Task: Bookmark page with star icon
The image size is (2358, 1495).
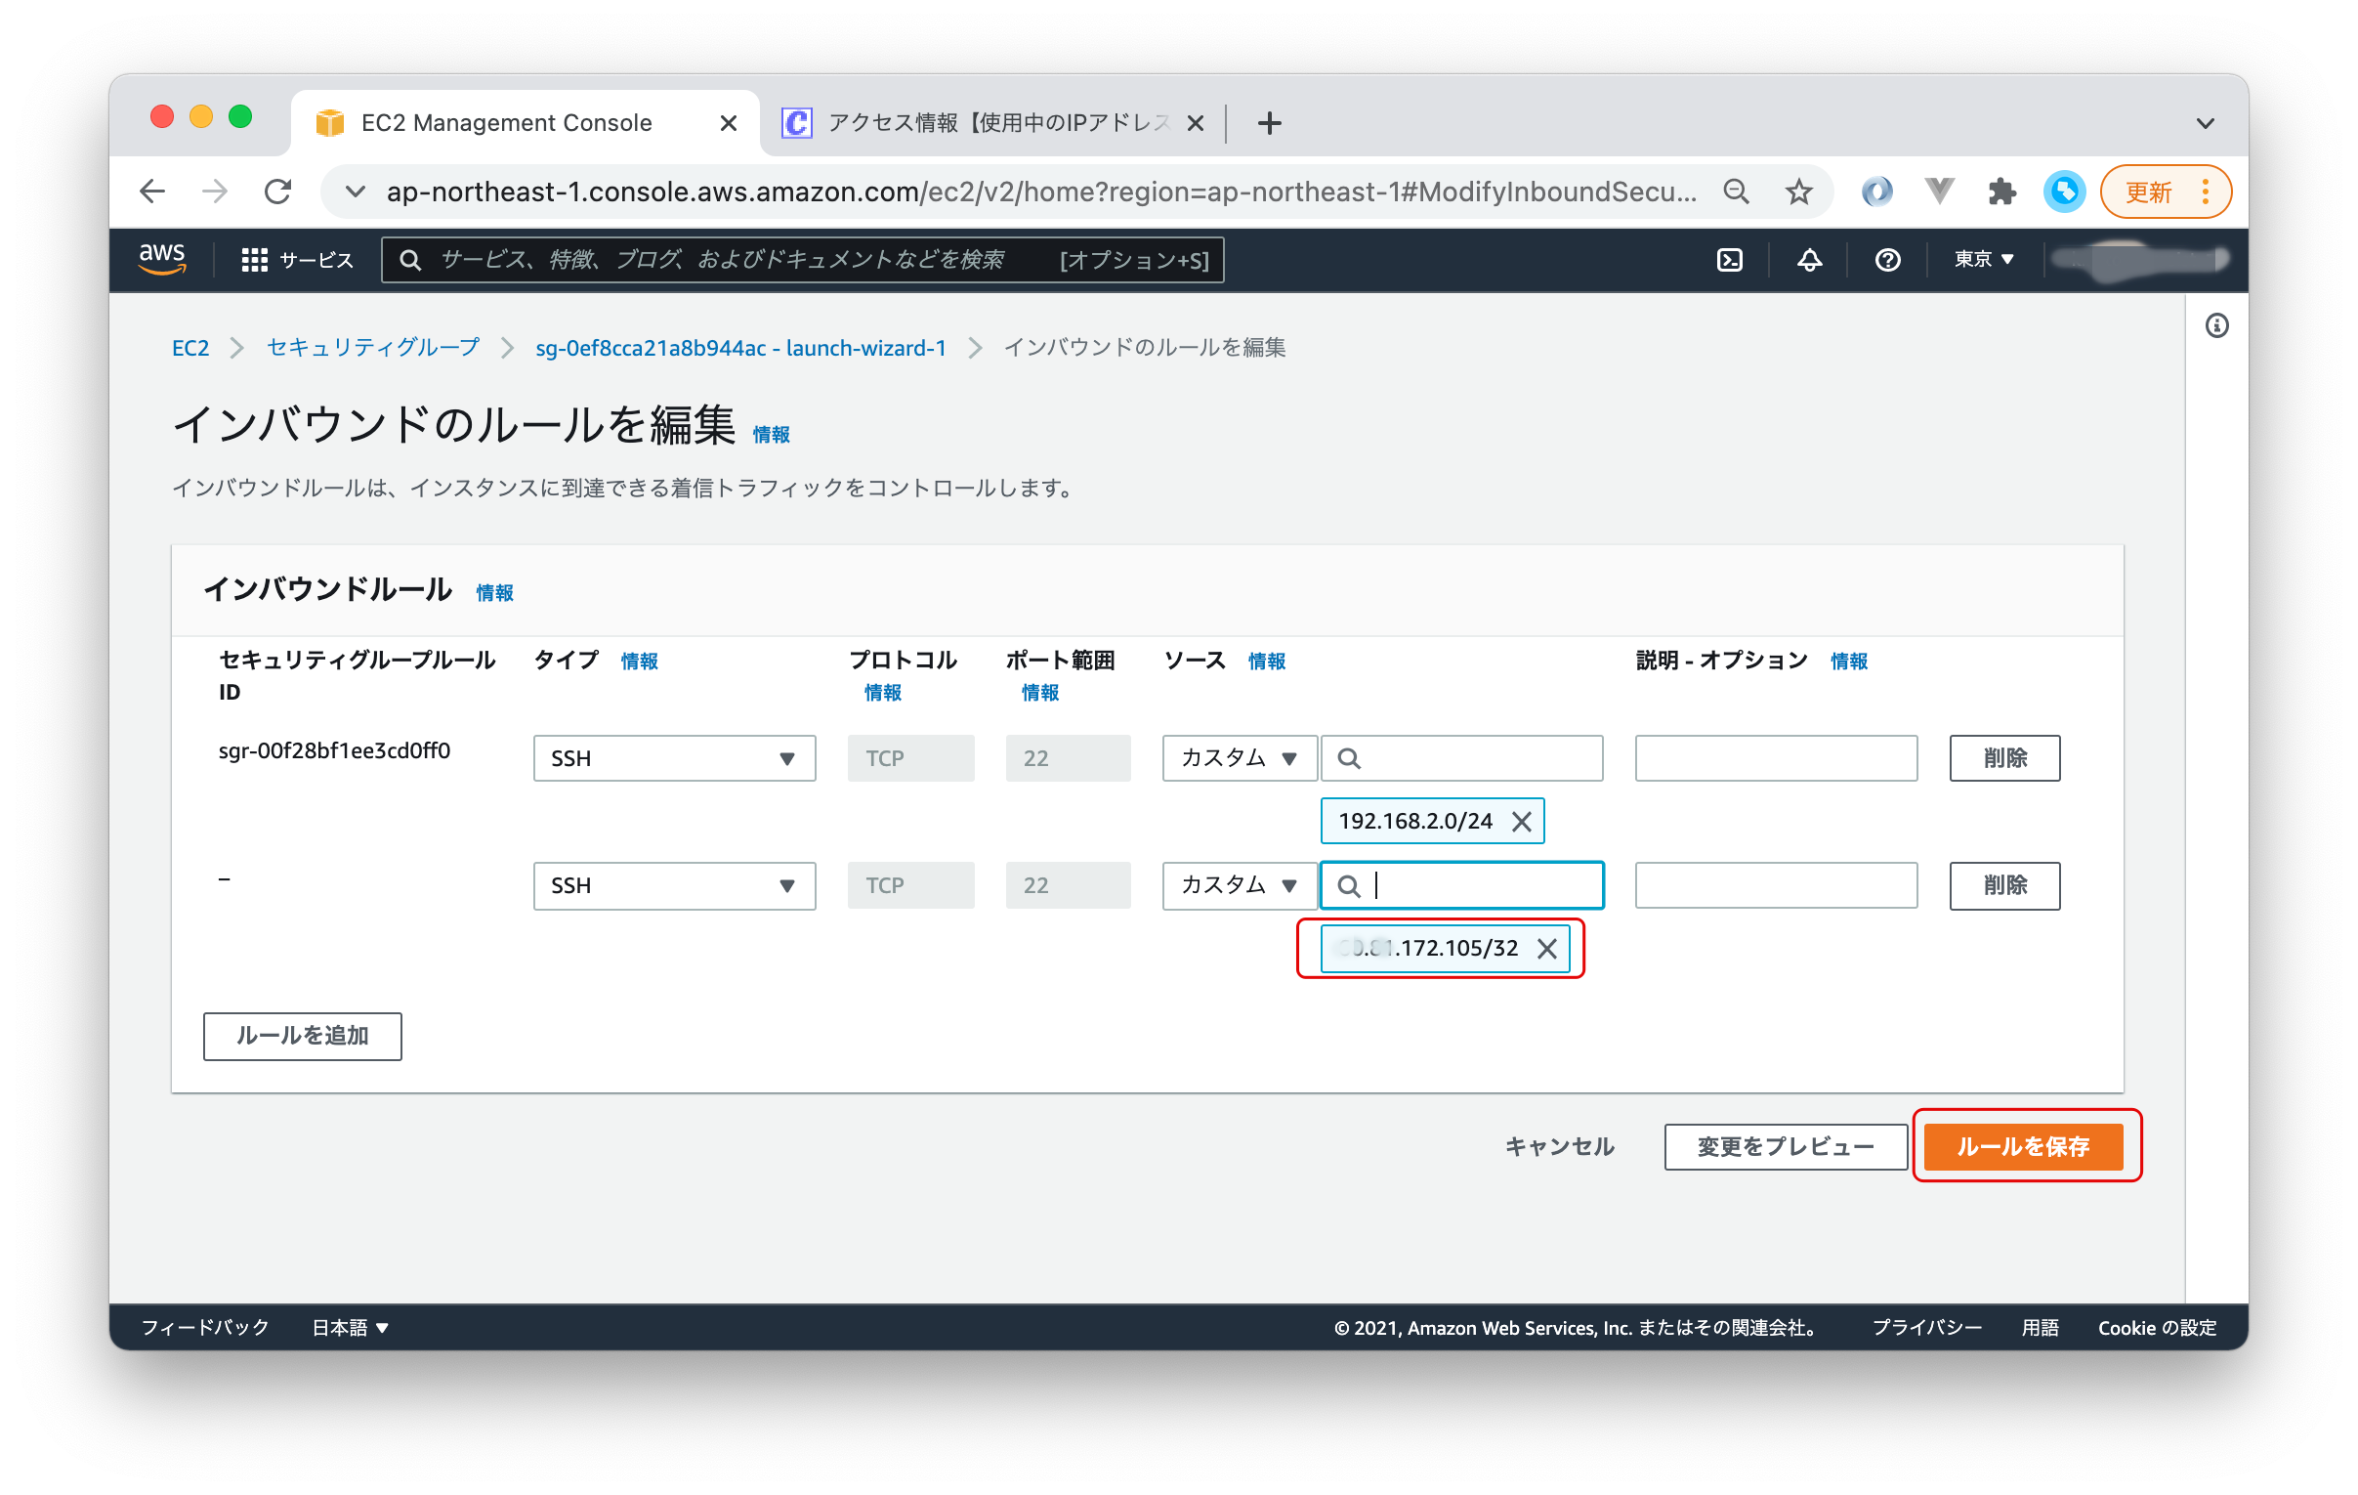Action: click(x=1799, y=192)
